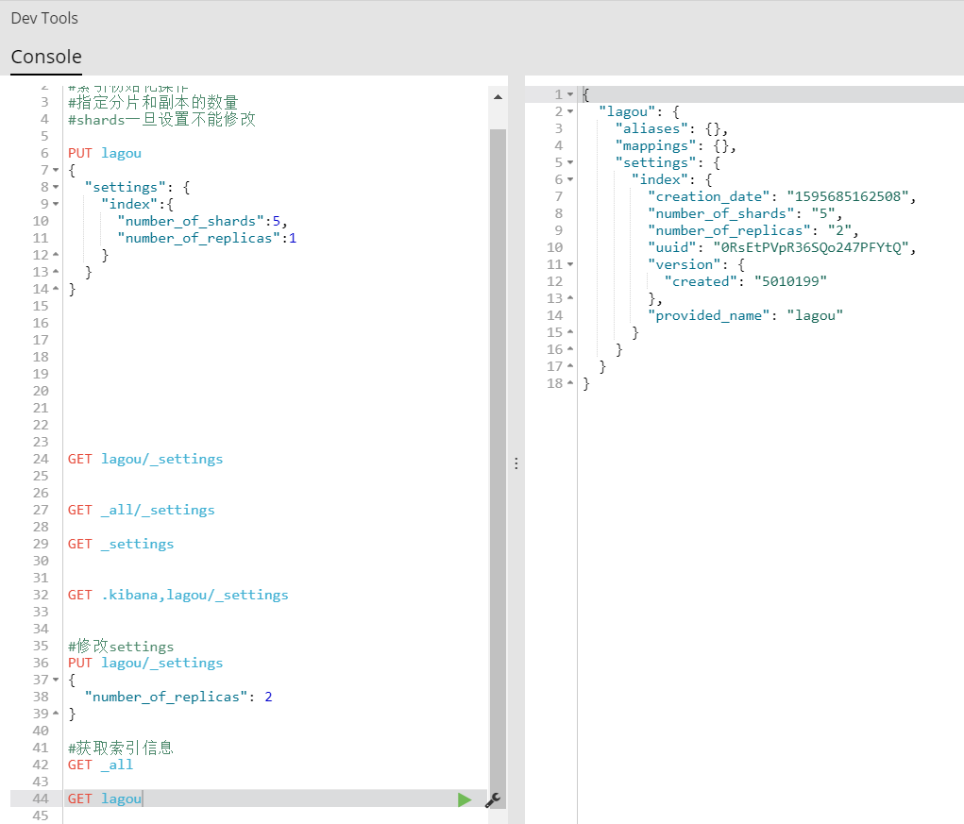964x824 pixels.
Task: Click the Dev Tools heading
Action: tap(43, 17)
